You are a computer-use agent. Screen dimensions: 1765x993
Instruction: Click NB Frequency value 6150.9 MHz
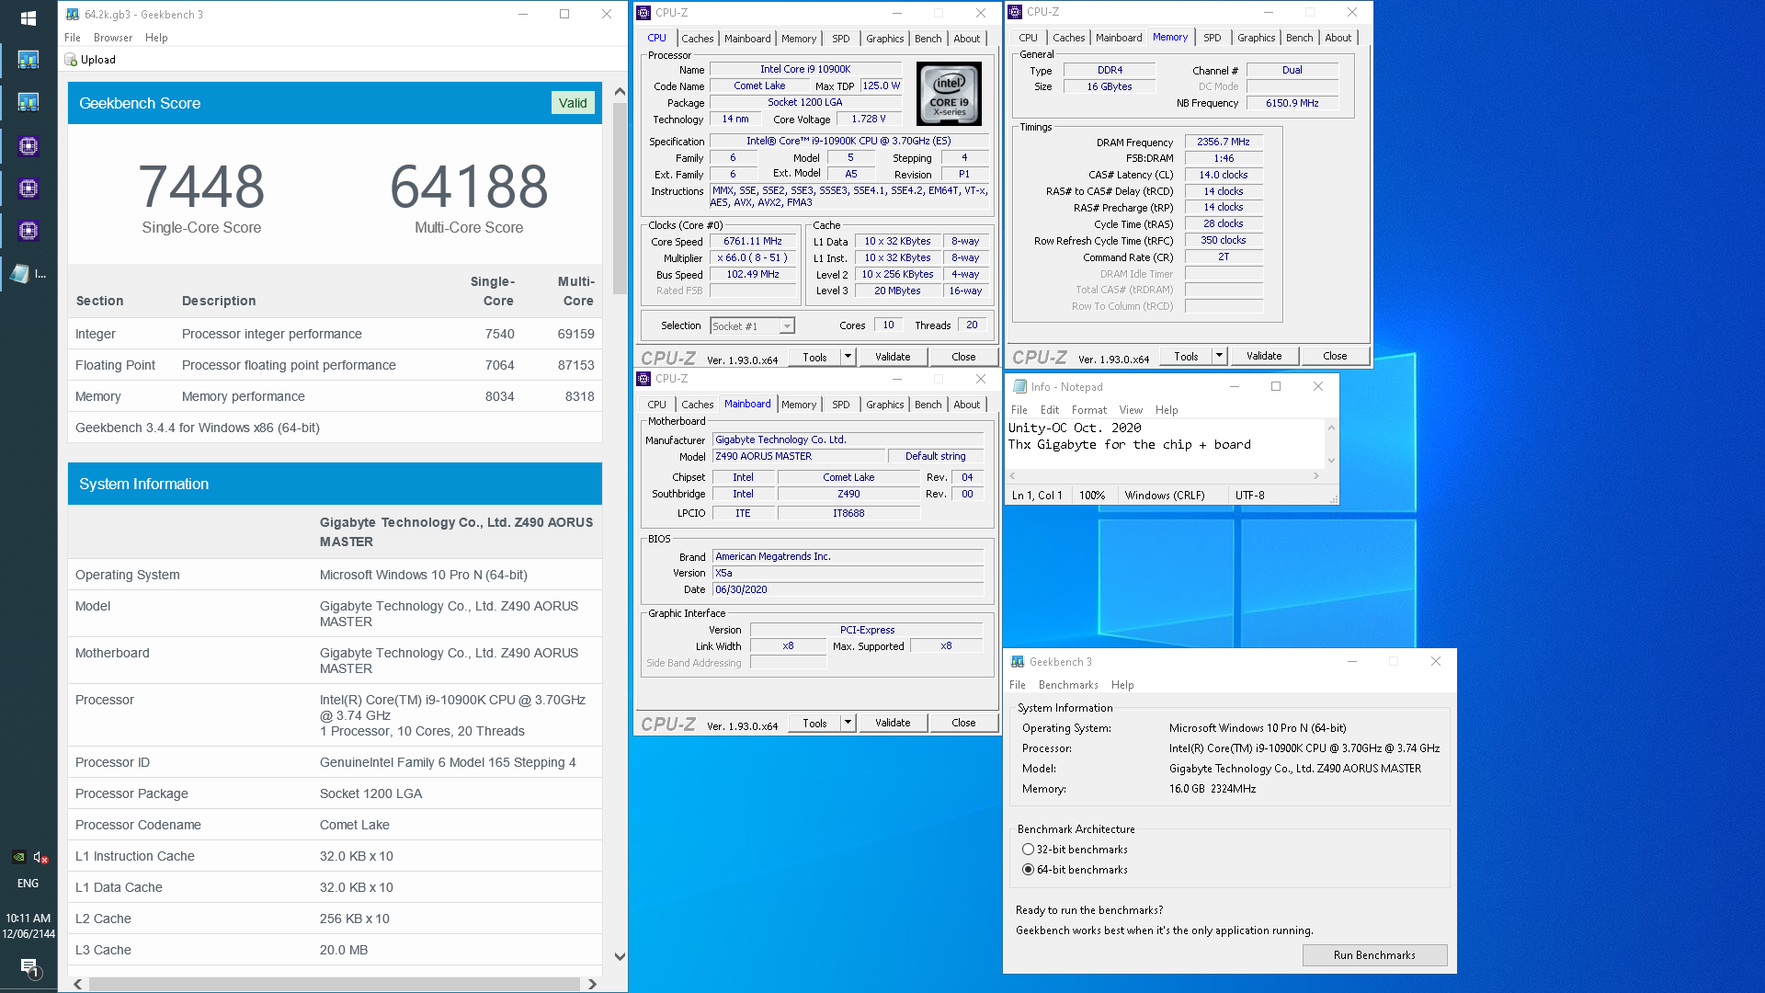[1292, 103]
